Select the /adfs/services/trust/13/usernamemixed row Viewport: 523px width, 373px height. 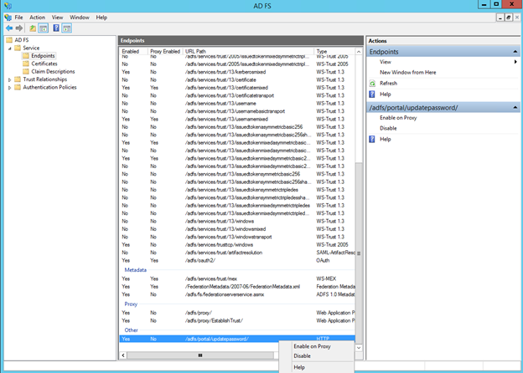pos(237,119)
